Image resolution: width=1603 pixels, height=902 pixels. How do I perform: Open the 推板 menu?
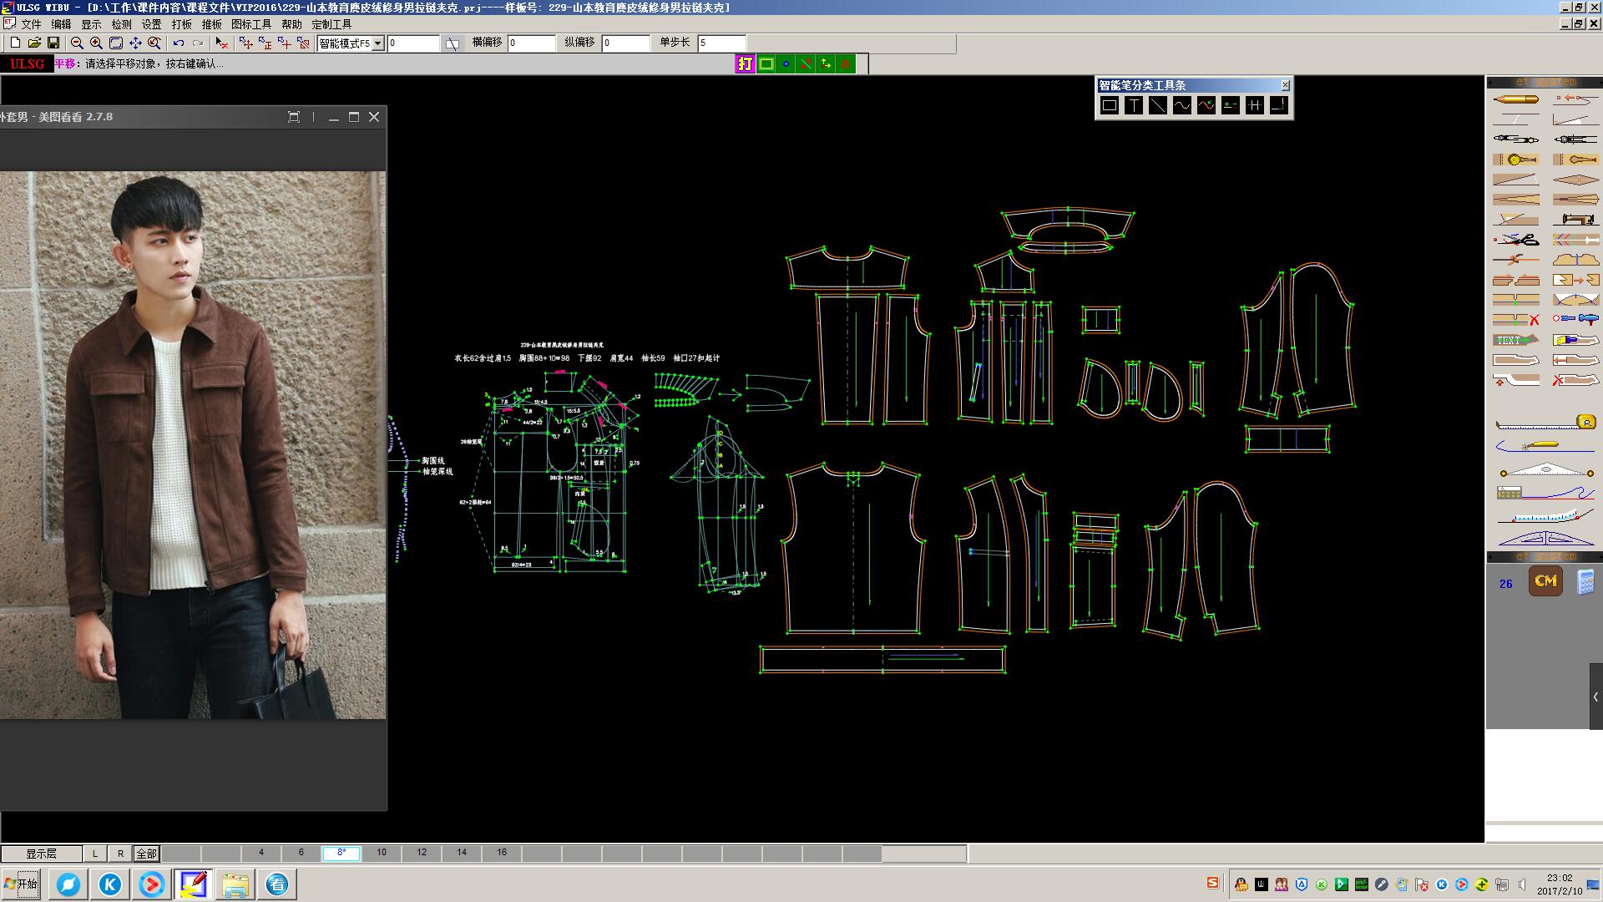[x=212, y=24]
